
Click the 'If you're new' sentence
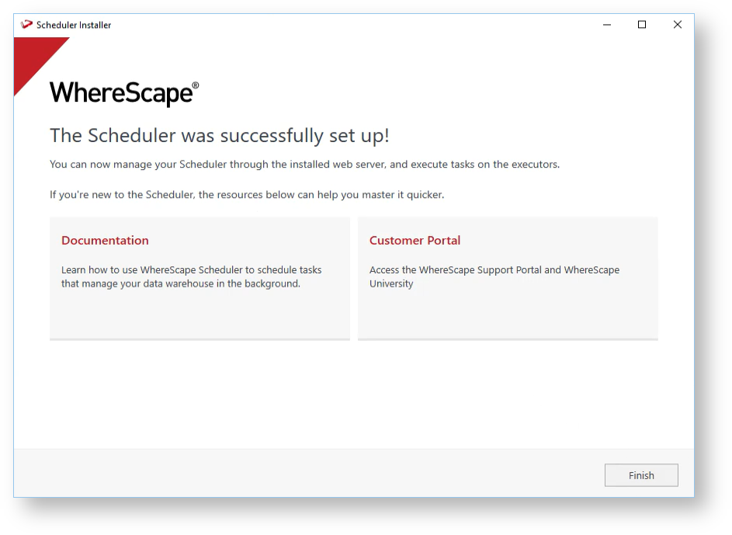247,195
